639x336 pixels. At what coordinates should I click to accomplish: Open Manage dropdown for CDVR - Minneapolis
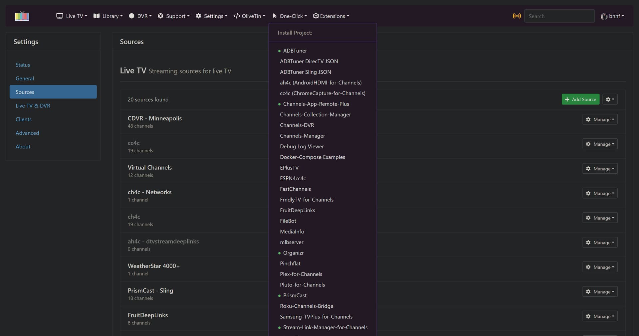(600, 119)
